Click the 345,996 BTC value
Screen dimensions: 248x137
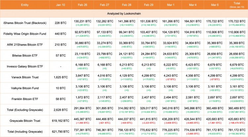193,108
